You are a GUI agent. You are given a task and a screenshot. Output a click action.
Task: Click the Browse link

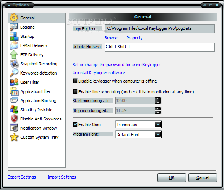(x=111, y=38)
